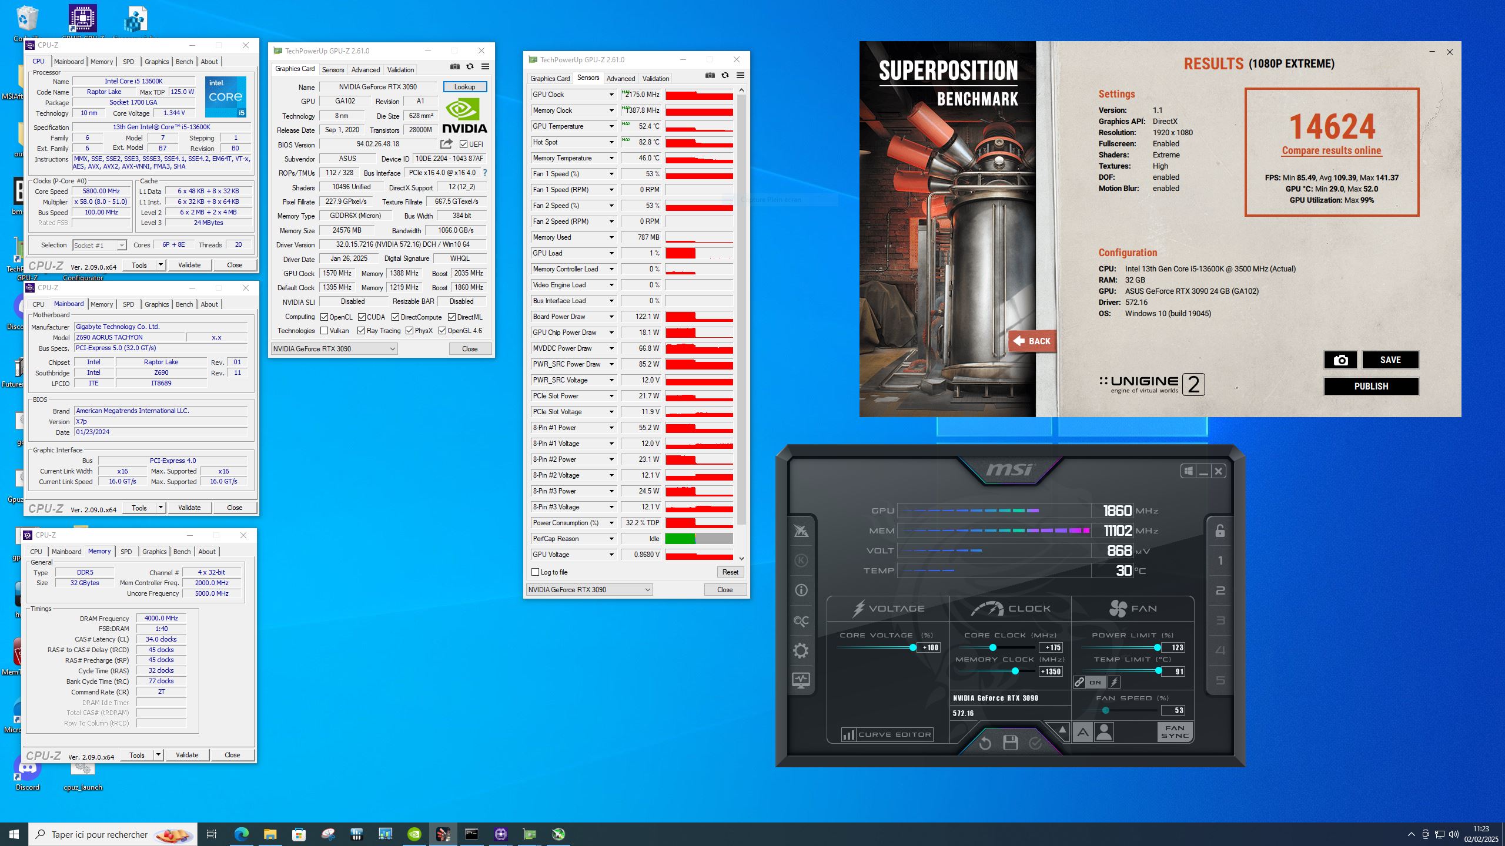Toggle the OpenCL checkbox in GPU-Z
Viewport: 1505px width, 846px height.
[324, 317]
